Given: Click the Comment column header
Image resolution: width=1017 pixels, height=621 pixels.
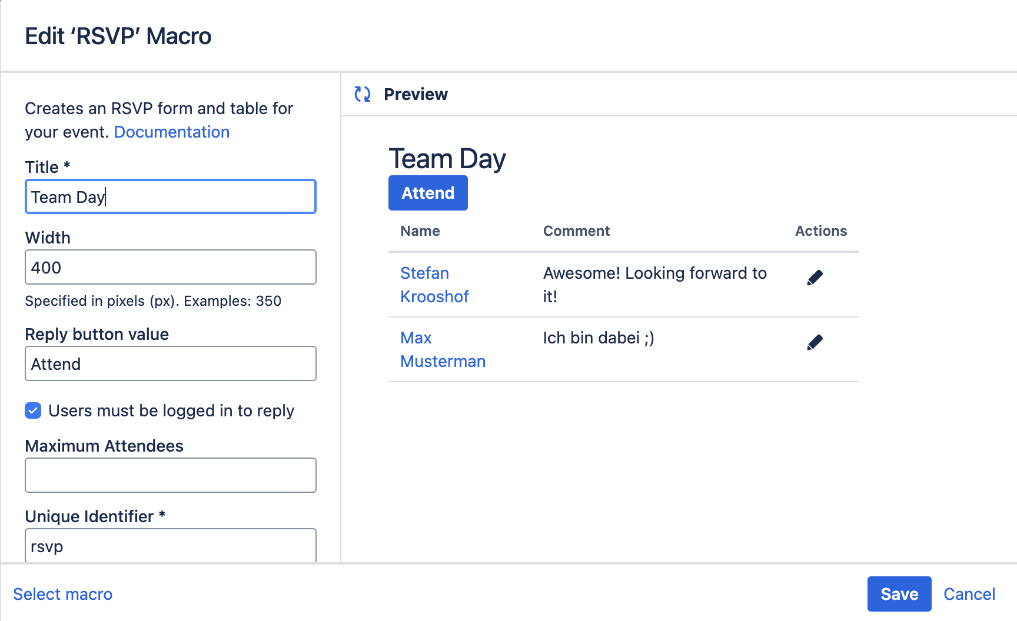Looking at the screenshot, I should (576, 231).
